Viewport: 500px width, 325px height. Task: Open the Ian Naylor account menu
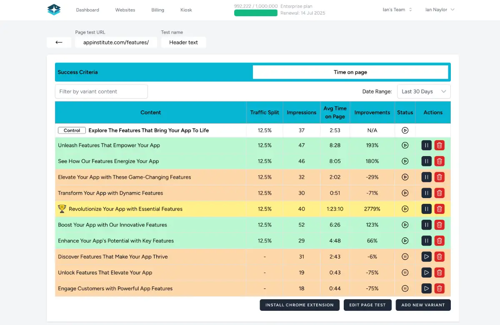440,10
